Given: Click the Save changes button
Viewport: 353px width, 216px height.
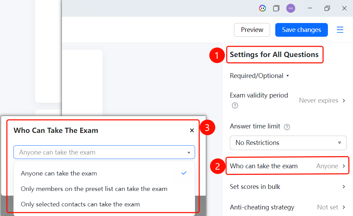Looking at the screenshot, I should point(301,30).
